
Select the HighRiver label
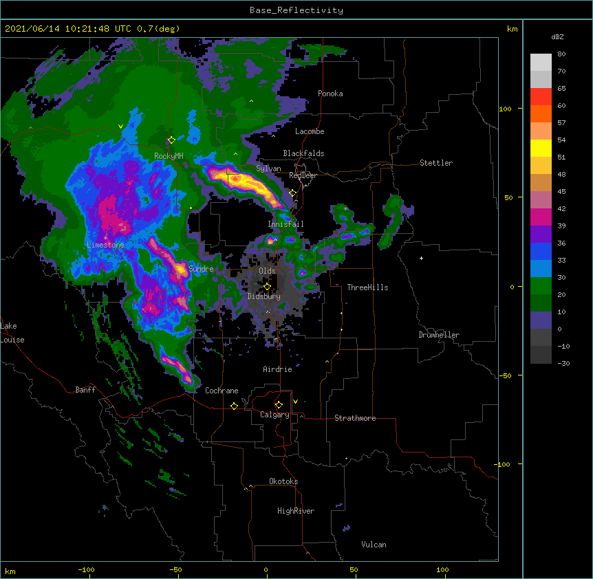296,511
